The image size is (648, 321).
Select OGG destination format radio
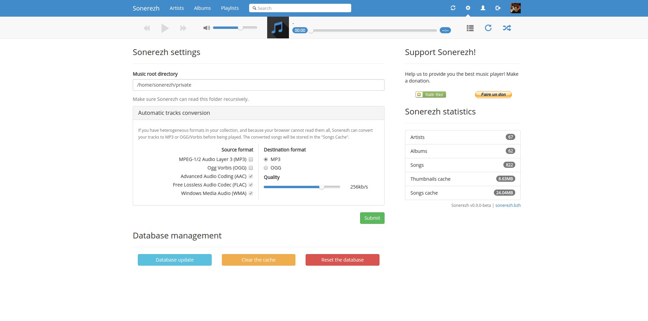[266, 168]
